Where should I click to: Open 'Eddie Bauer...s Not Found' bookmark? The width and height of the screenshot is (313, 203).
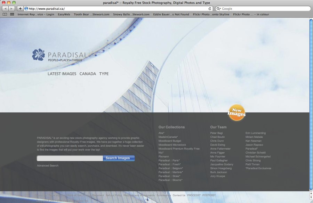pos(171,14)
